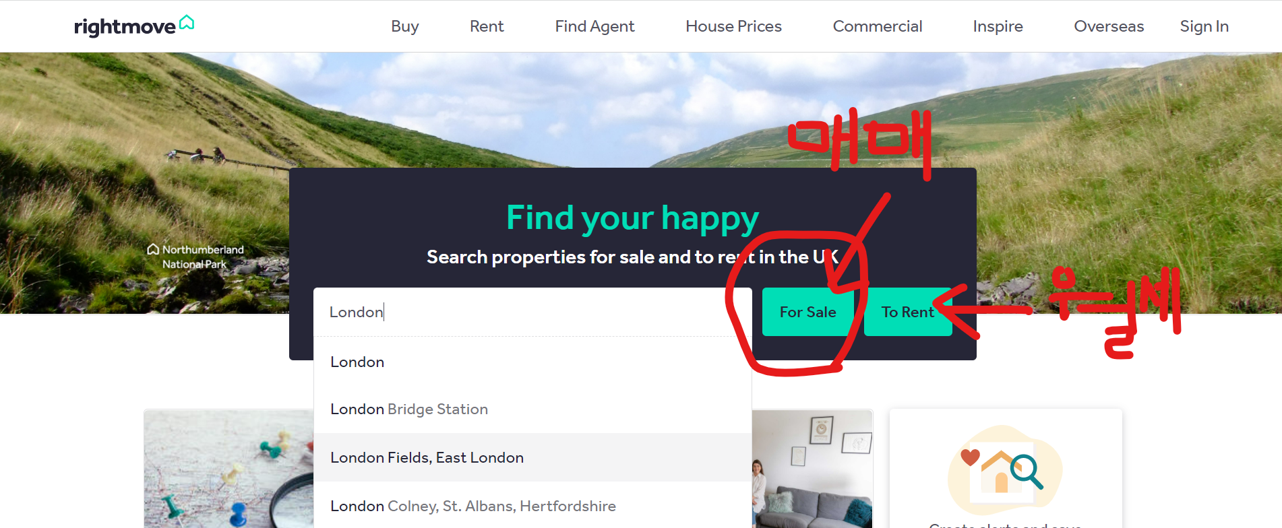Image resolution: width=1282 pixels, height=528 pixels.
Task: Click the To Rent button
Action: (x=907, y=312)
